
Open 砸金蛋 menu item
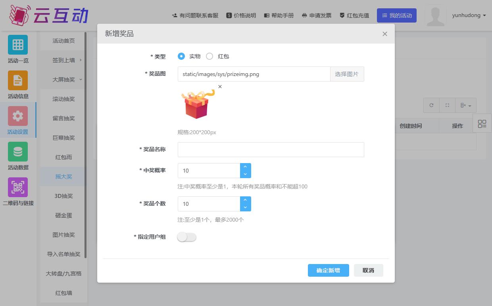pos(63,215)
